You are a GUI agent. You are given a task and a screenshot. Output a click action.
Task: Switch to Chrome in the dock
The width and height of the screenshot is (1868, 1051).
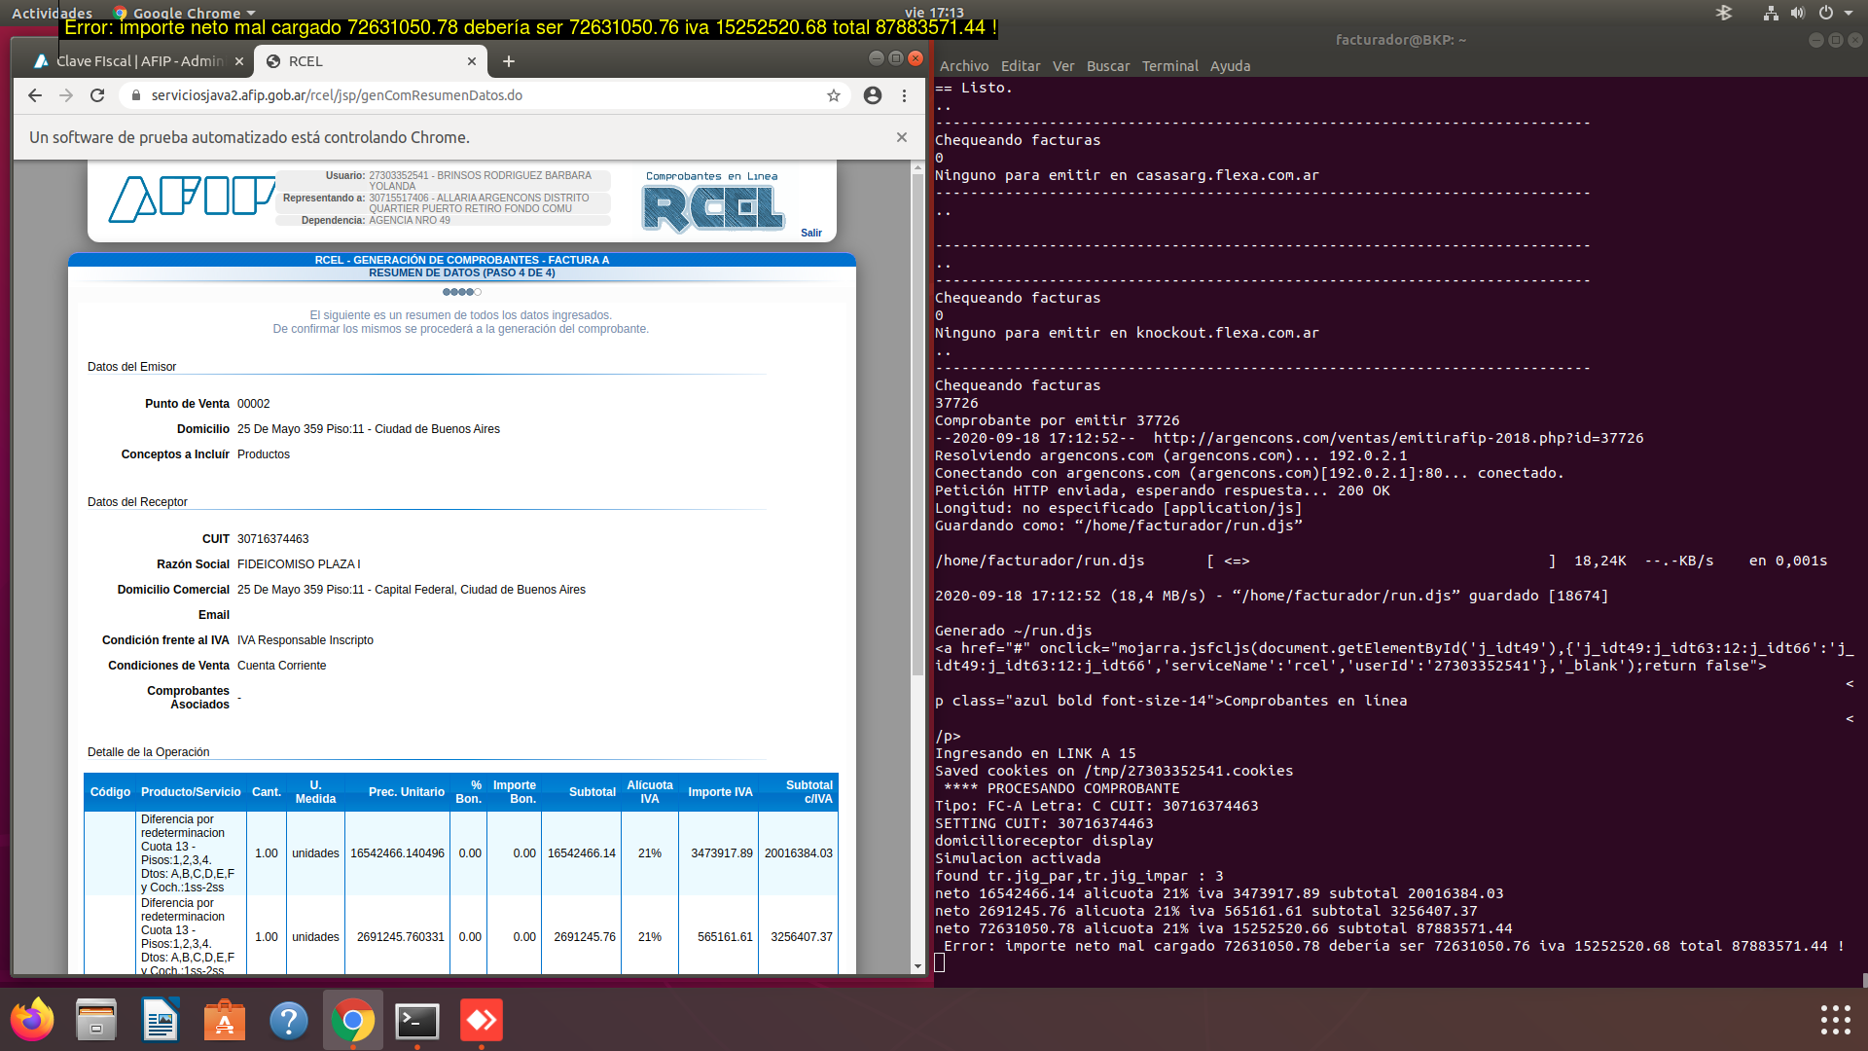[353, 1020]
